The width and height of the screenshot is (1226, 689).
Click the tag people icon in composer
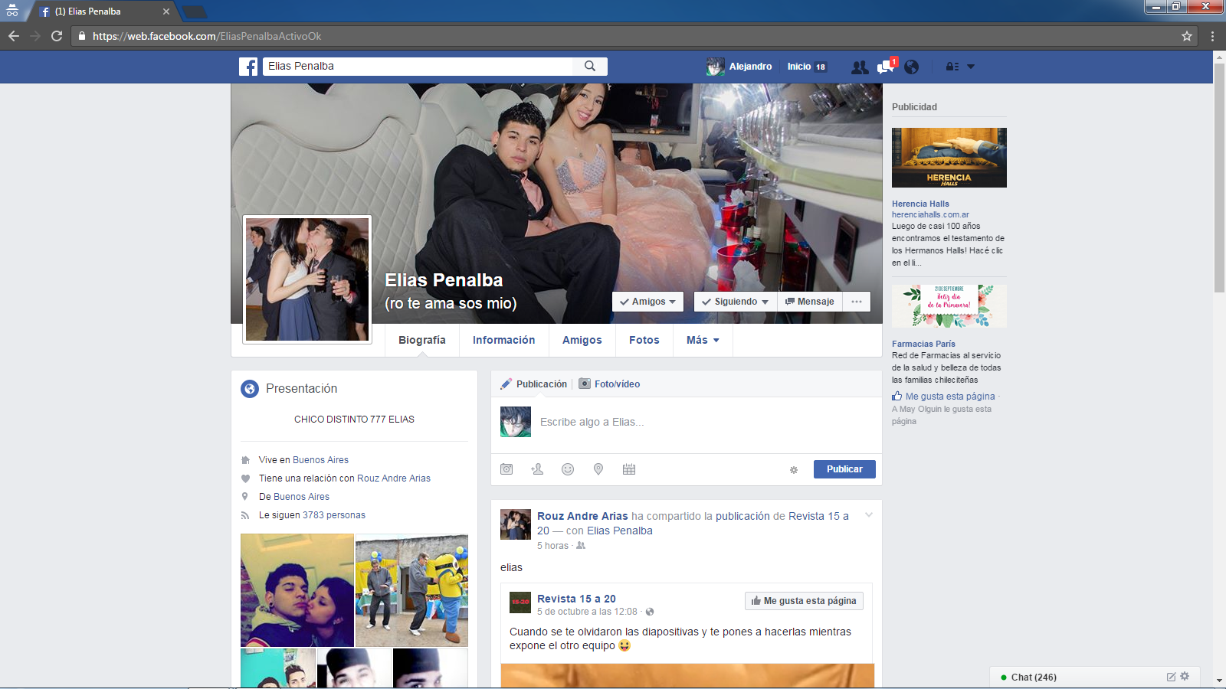coord(537,469)
